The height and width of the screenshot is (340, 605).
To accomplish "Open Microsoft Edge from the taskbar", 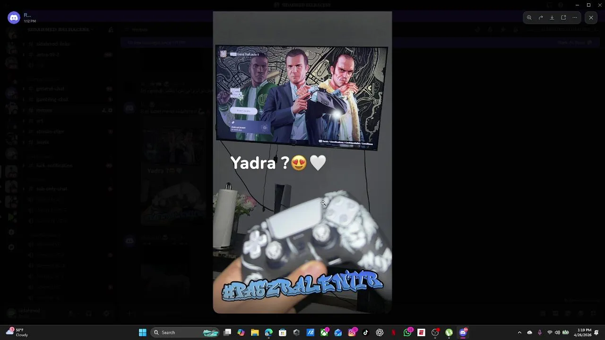I will [268, 332].
